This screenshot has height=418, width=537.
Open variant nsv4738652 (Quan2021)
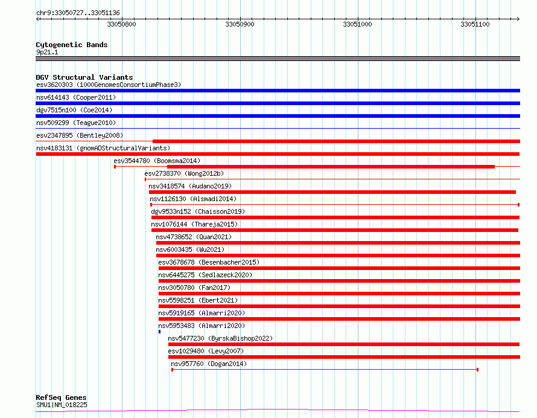[194, 237]
